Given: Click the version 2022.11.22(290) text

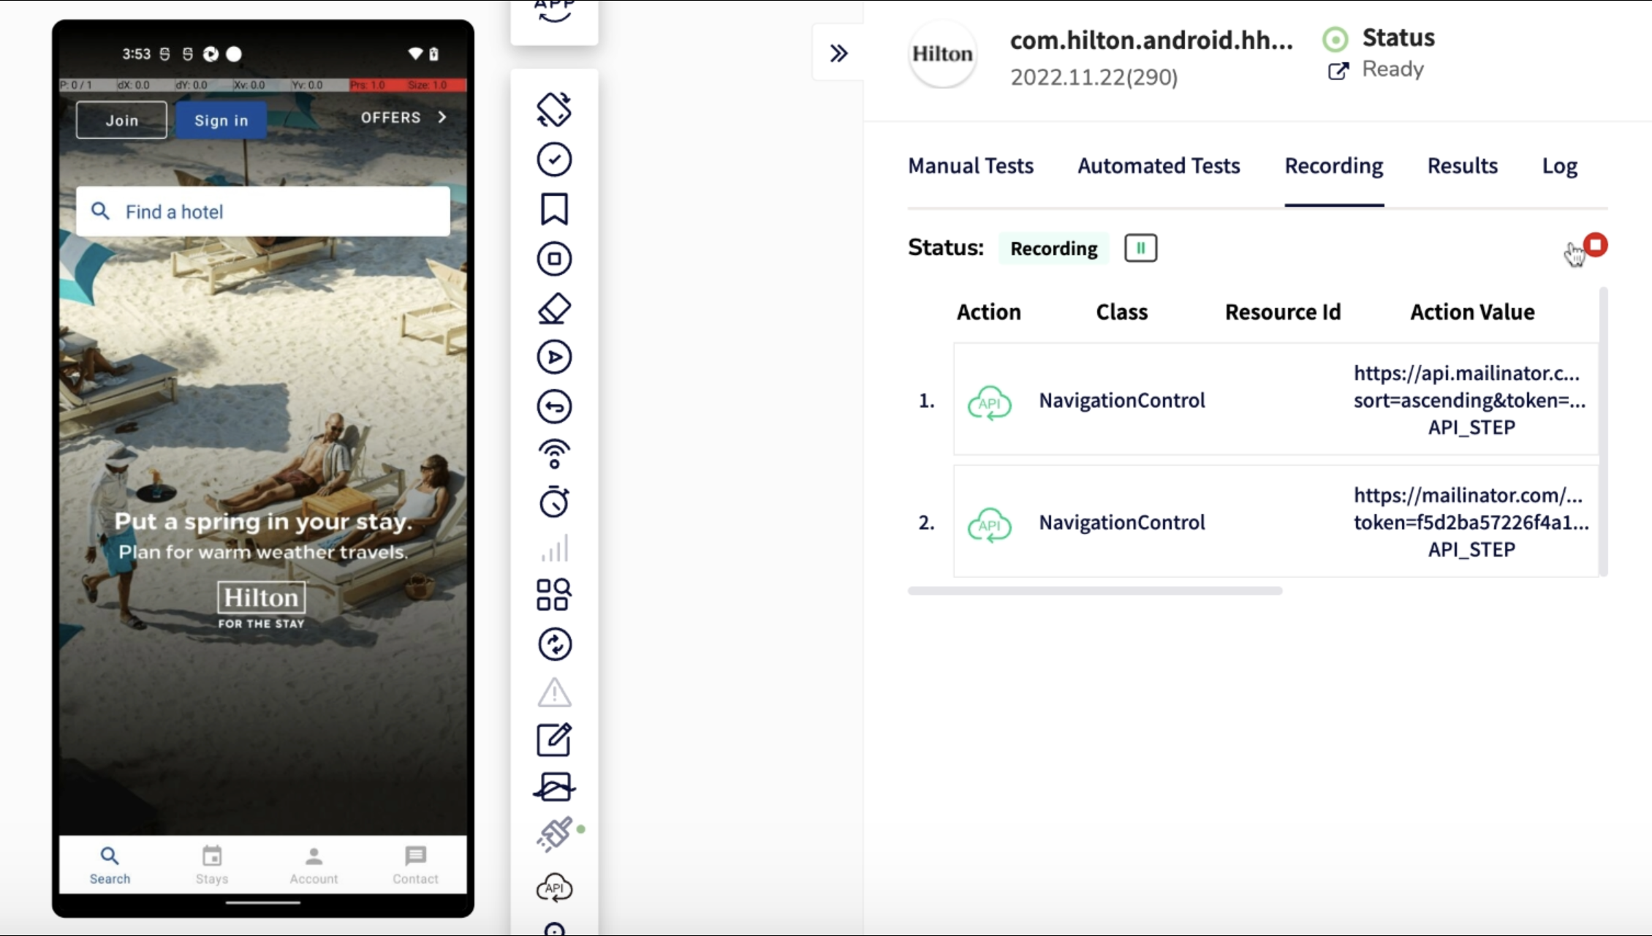Looking at the screenshot, I should 1094,77.
